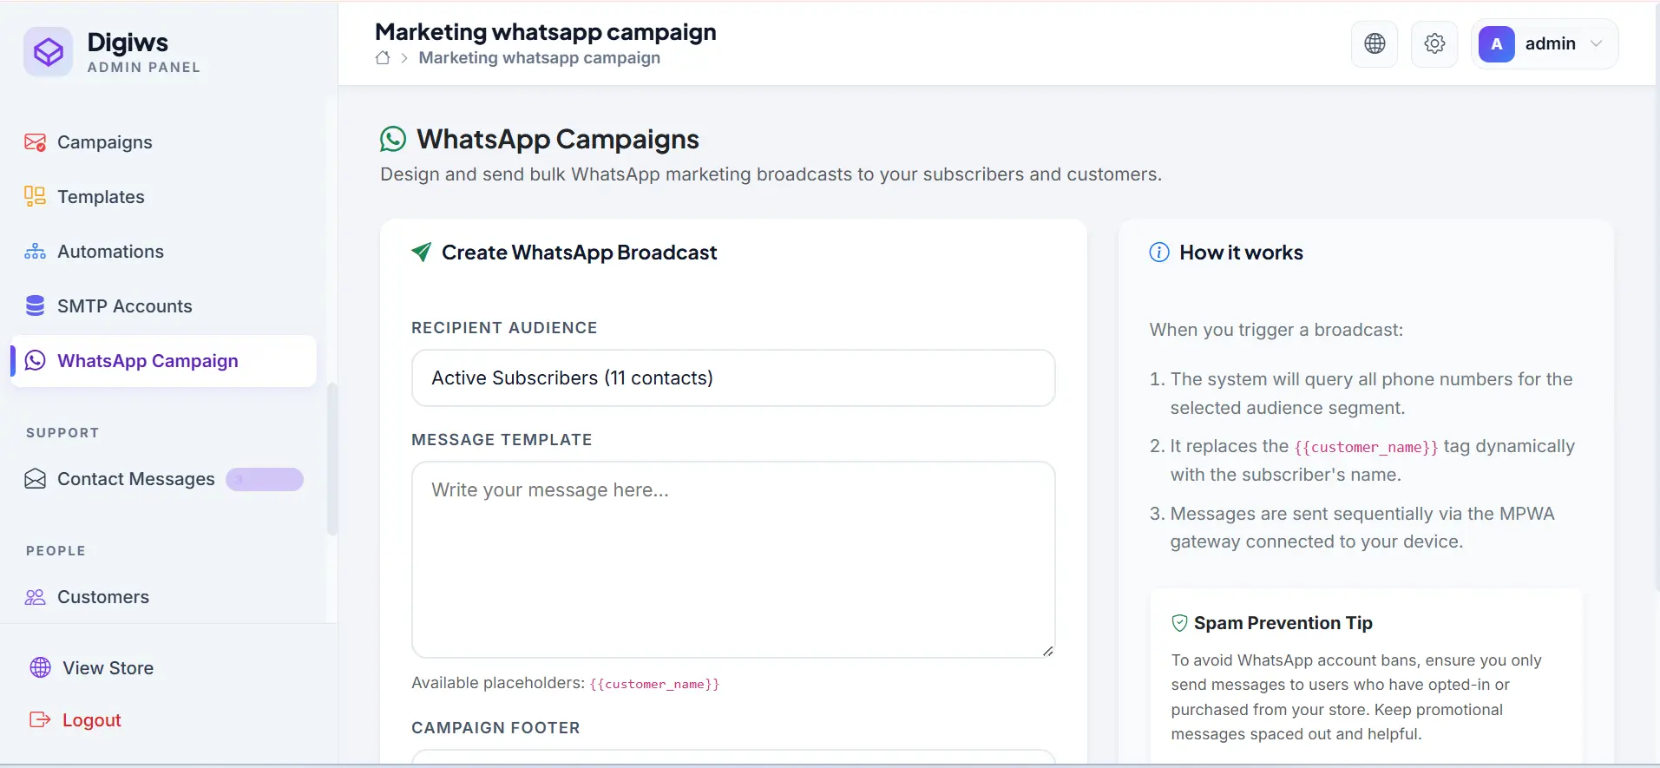
Task: Click the Templates layout icon
Action: tap(35, 197)
